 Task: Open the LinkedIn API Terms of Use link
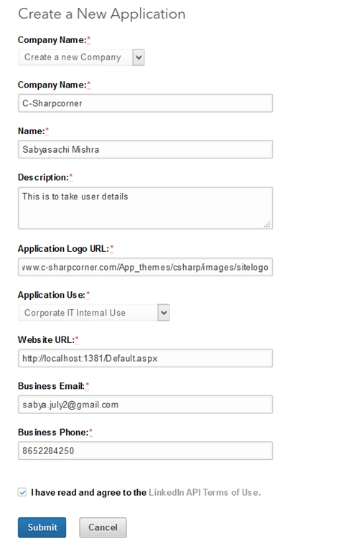(x=205, y=492)
